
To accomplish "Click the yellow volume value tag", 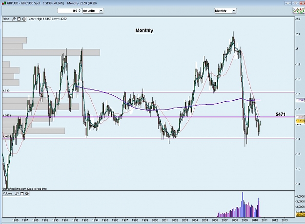I will point(300,215).
